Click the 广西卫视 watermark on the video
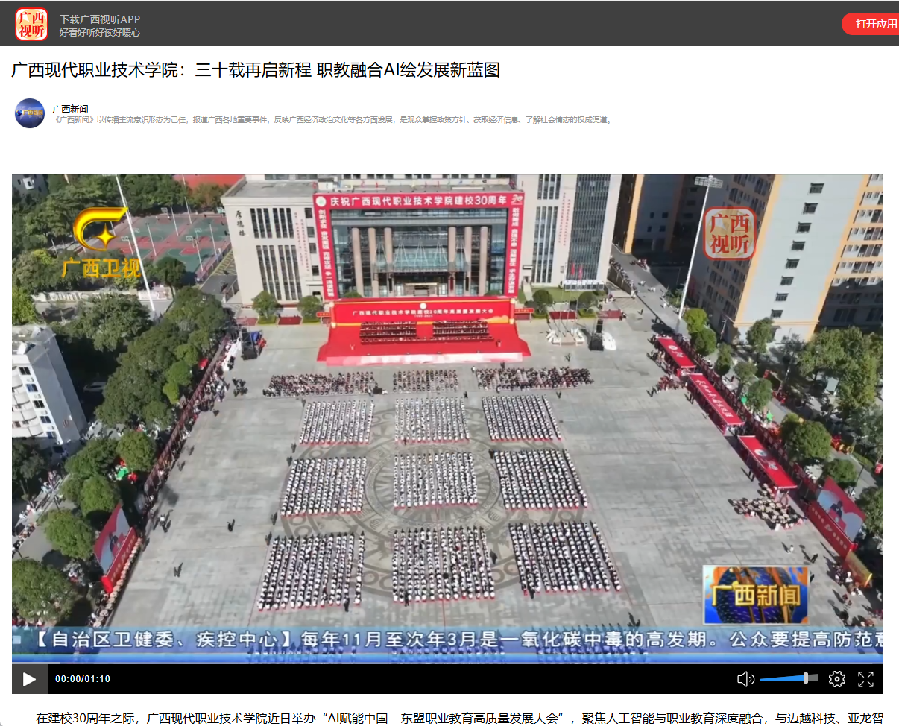899x726 pixels. tap(99, 242)
